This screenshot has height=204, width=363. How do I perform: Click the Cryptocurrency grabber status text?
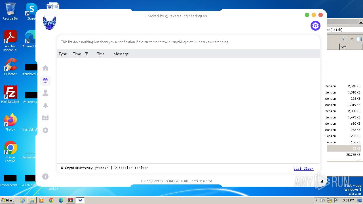pos(85,168)
